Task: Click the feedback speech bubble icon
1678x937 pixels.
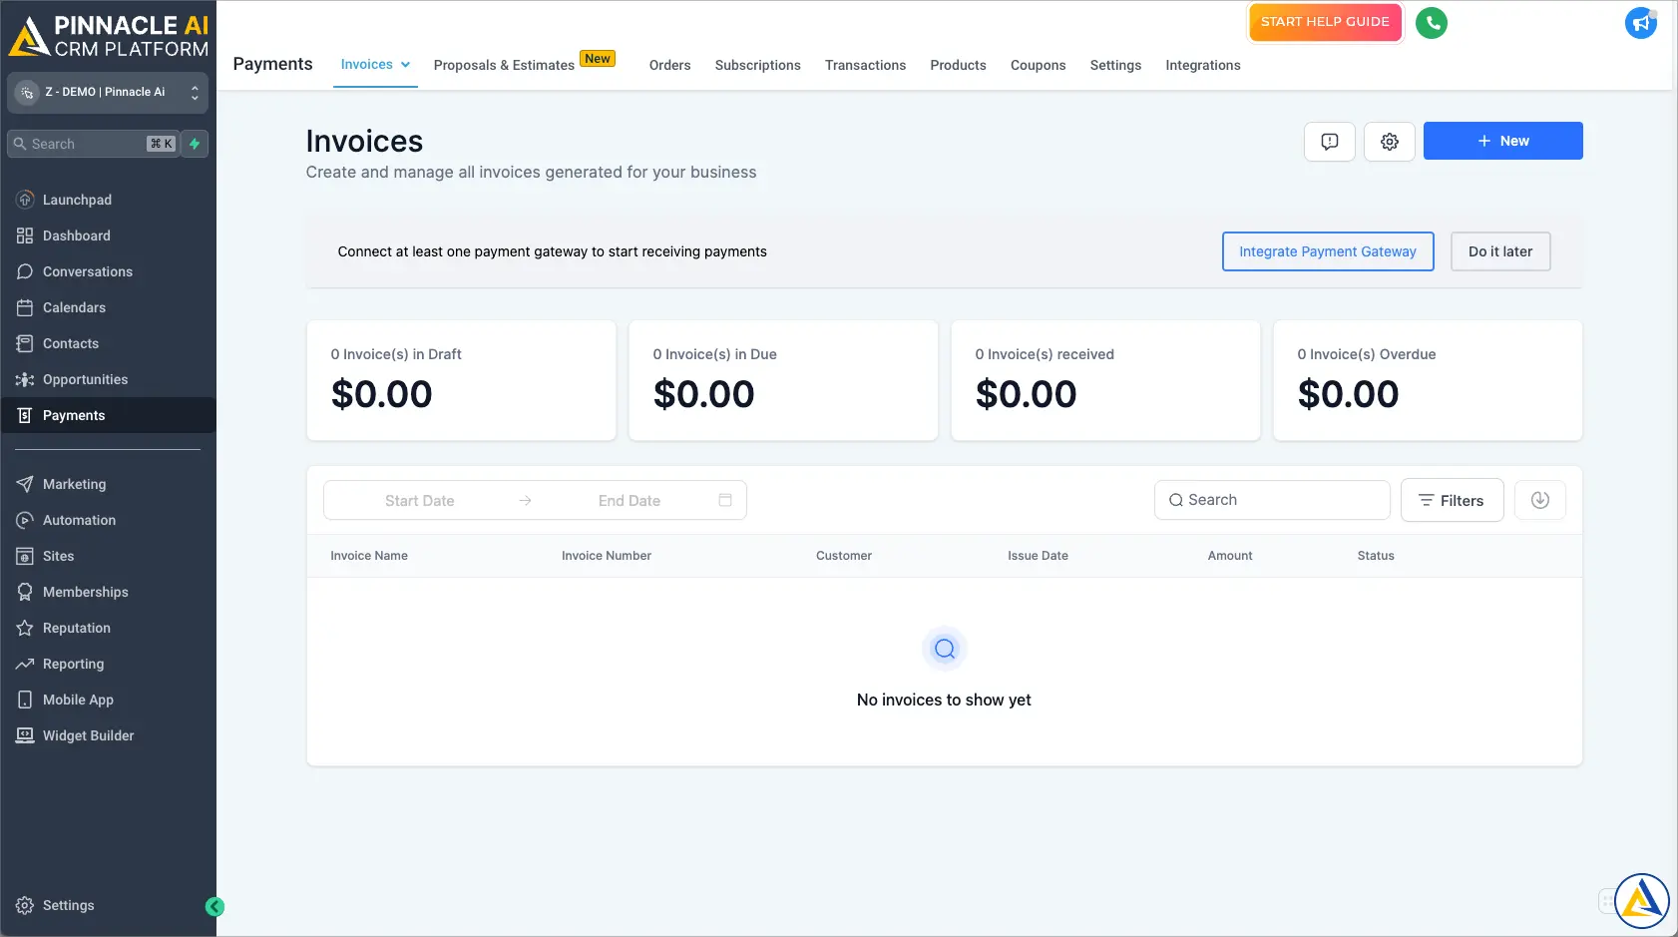Action: (x=1329, y=141)
